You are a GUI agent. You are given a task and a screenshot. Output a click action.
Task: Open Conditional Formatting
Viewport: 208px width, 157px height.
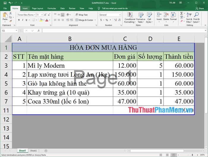click(130, 18)
